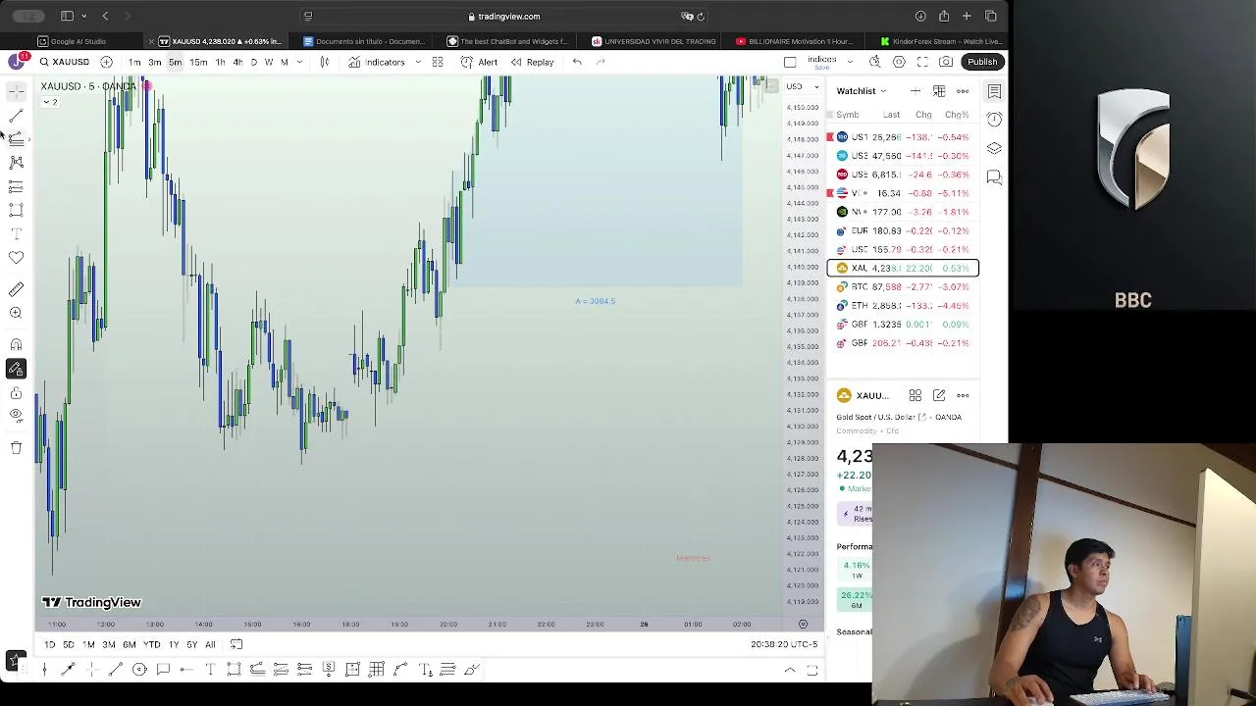The height and width of the screenshot is (706, 1256).
Task: Set chart range to 1D
Action: point(49,644)
